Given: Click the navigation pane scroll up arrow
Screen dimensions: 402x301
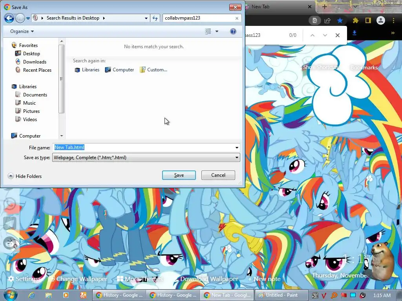Looking at the screenshot, I should [x=61, y=41].
